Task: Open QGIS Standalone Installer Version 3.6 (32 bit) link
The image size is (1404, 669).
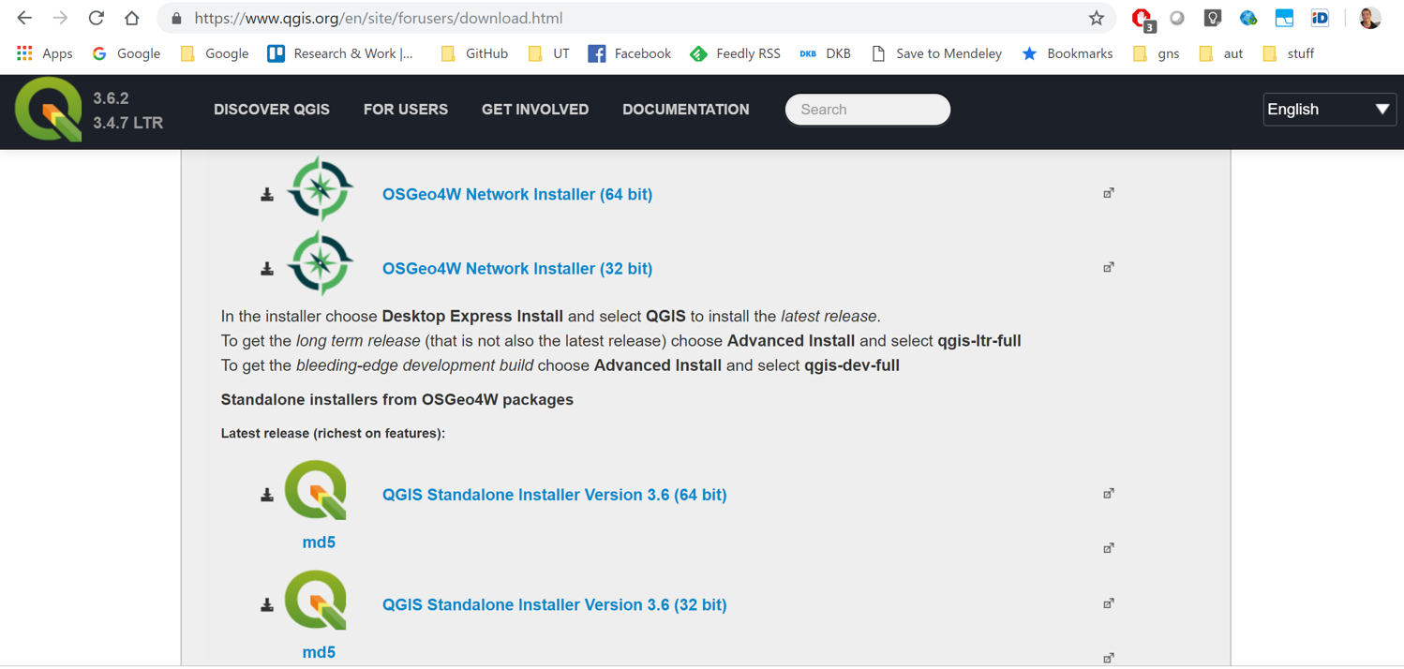Action: click(x=555, y=604)
